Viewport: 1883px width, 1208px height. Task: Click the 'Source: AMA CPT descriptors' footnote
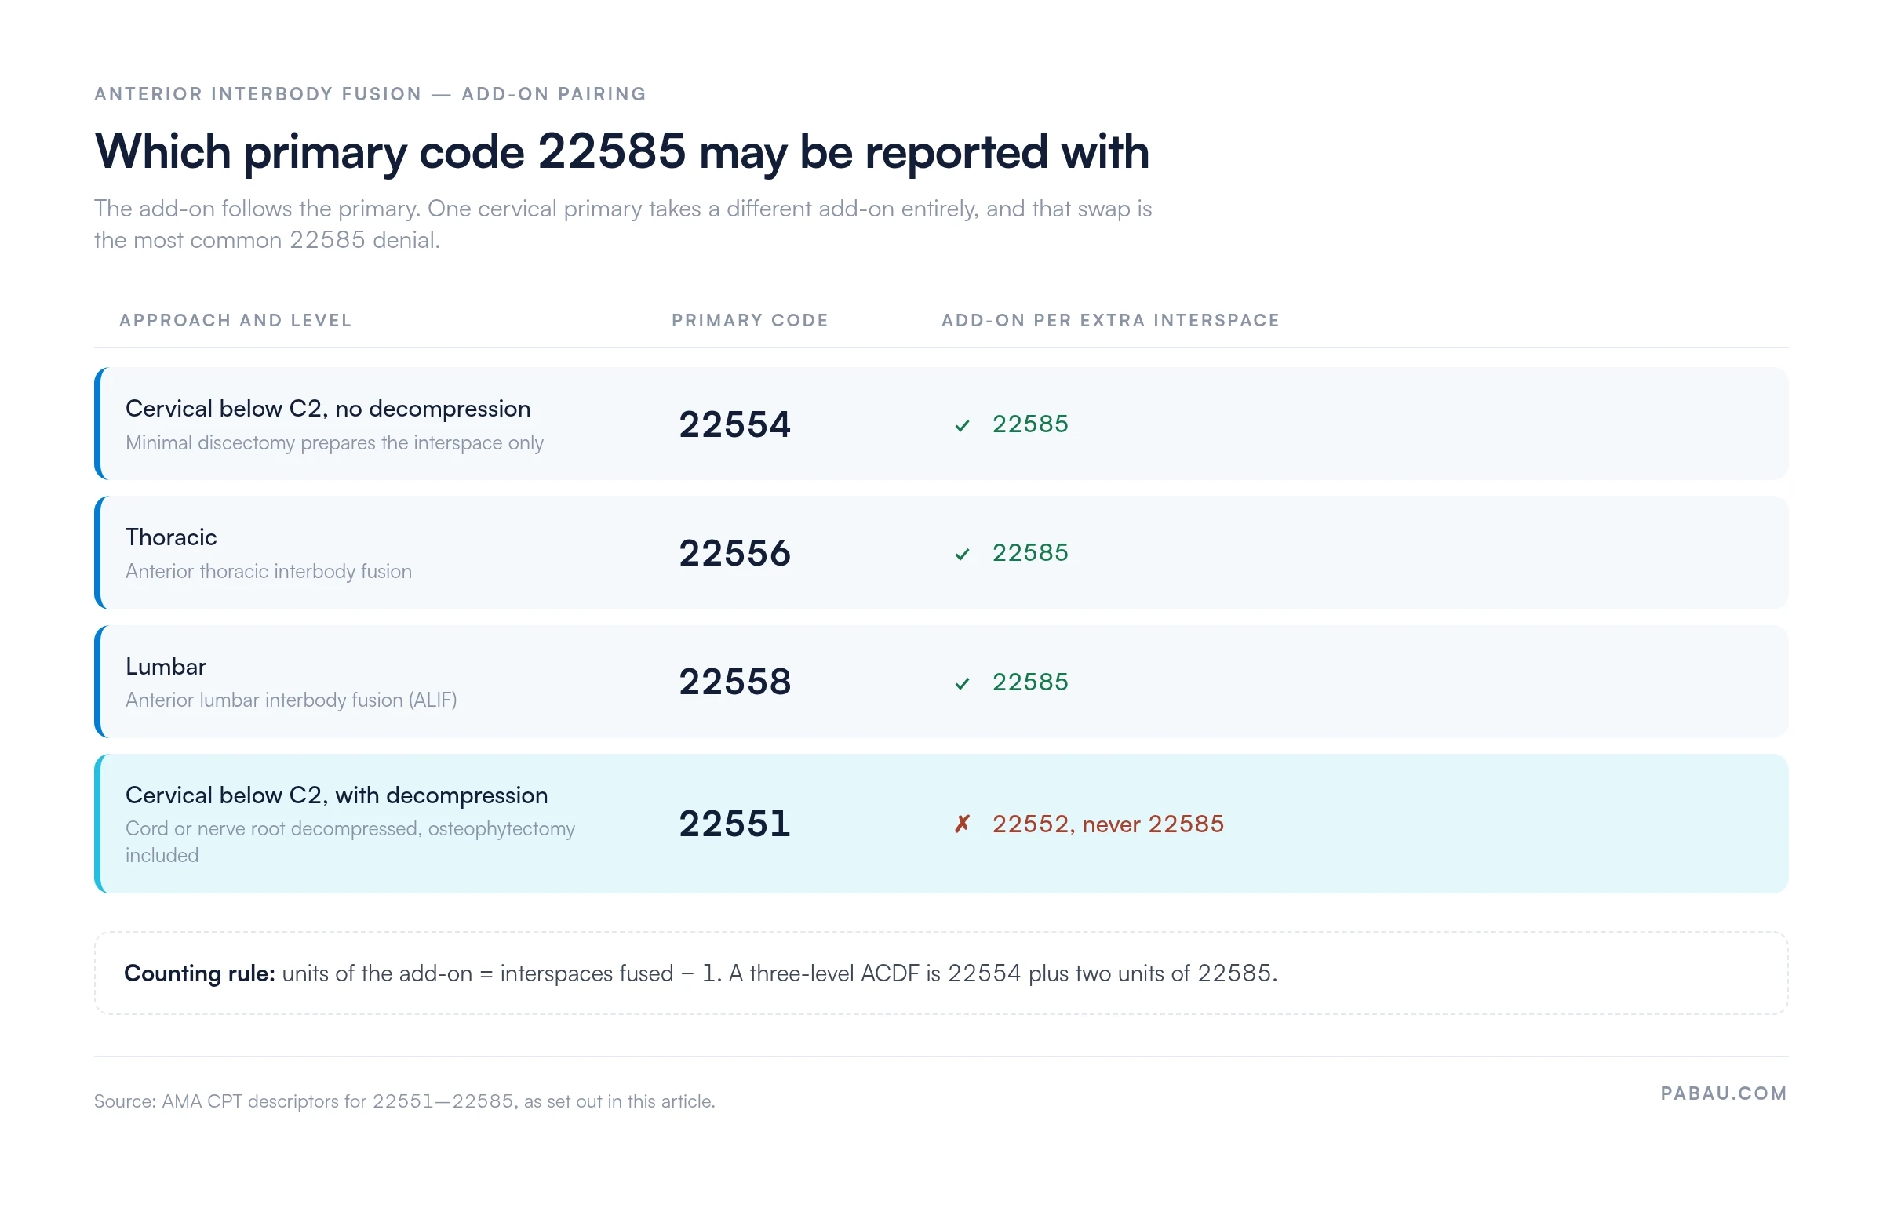click(x=405, y=1101)
